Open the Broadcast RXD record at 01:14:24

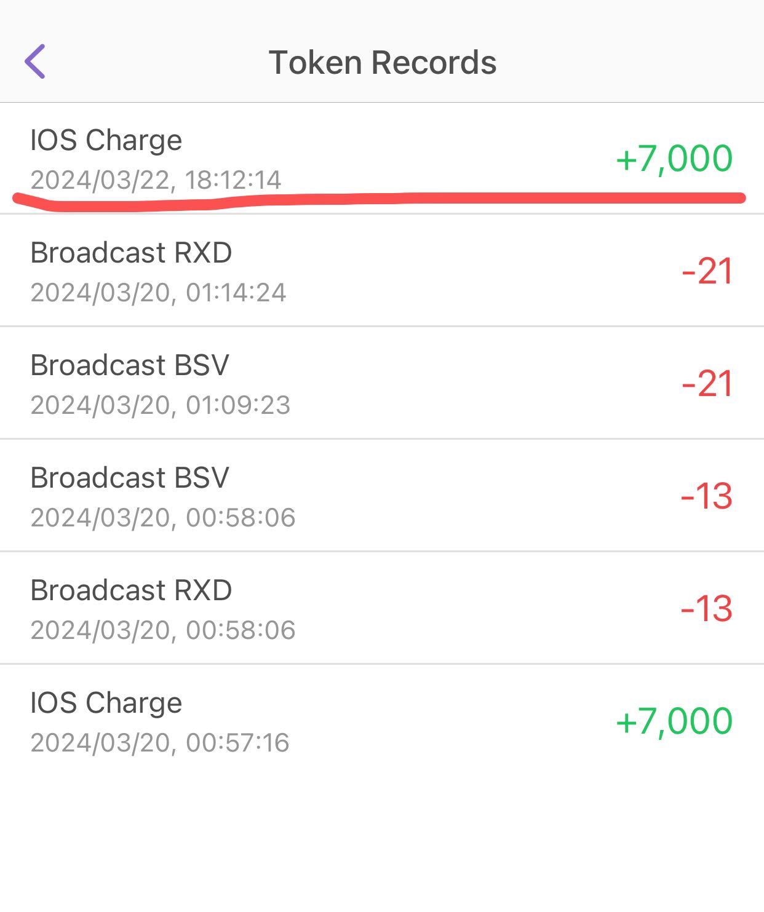(x=131, y=253)
